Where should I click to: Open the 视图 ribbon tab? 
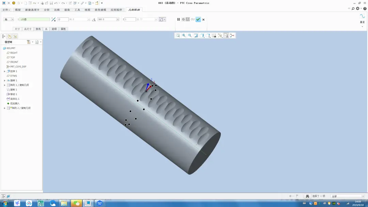click(x=87, y=10)
